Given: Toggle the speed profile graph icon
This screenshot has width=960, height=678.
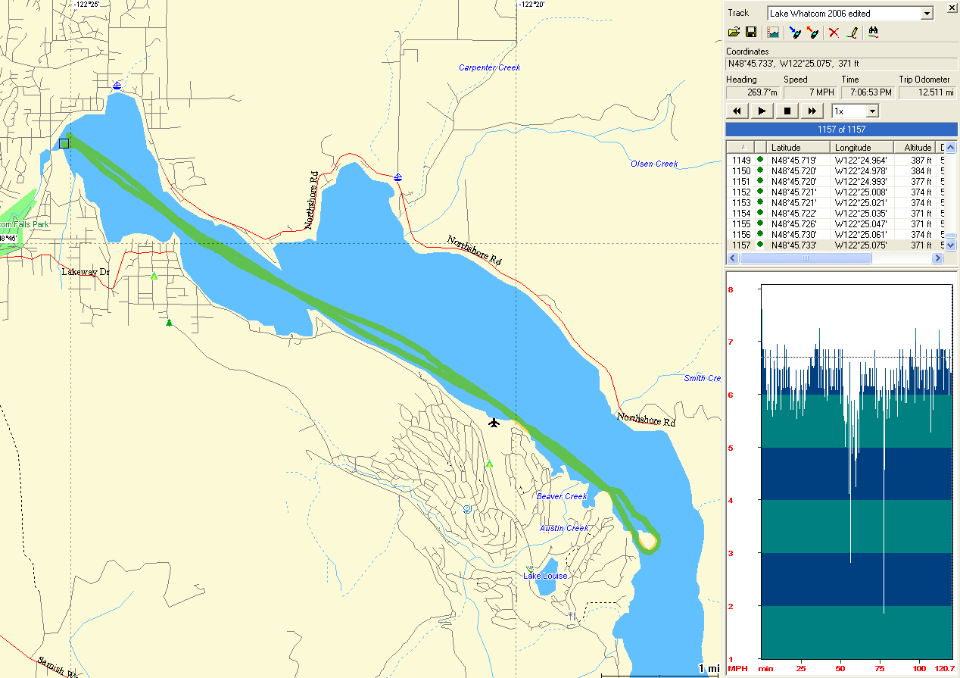Looking at the screenshot, I should [x=773, y=33].
